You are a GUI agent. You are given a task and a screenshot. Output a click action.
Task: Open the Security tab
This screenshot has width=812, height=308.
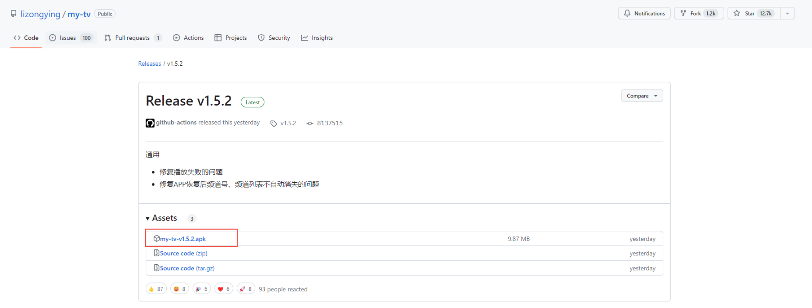274,38
